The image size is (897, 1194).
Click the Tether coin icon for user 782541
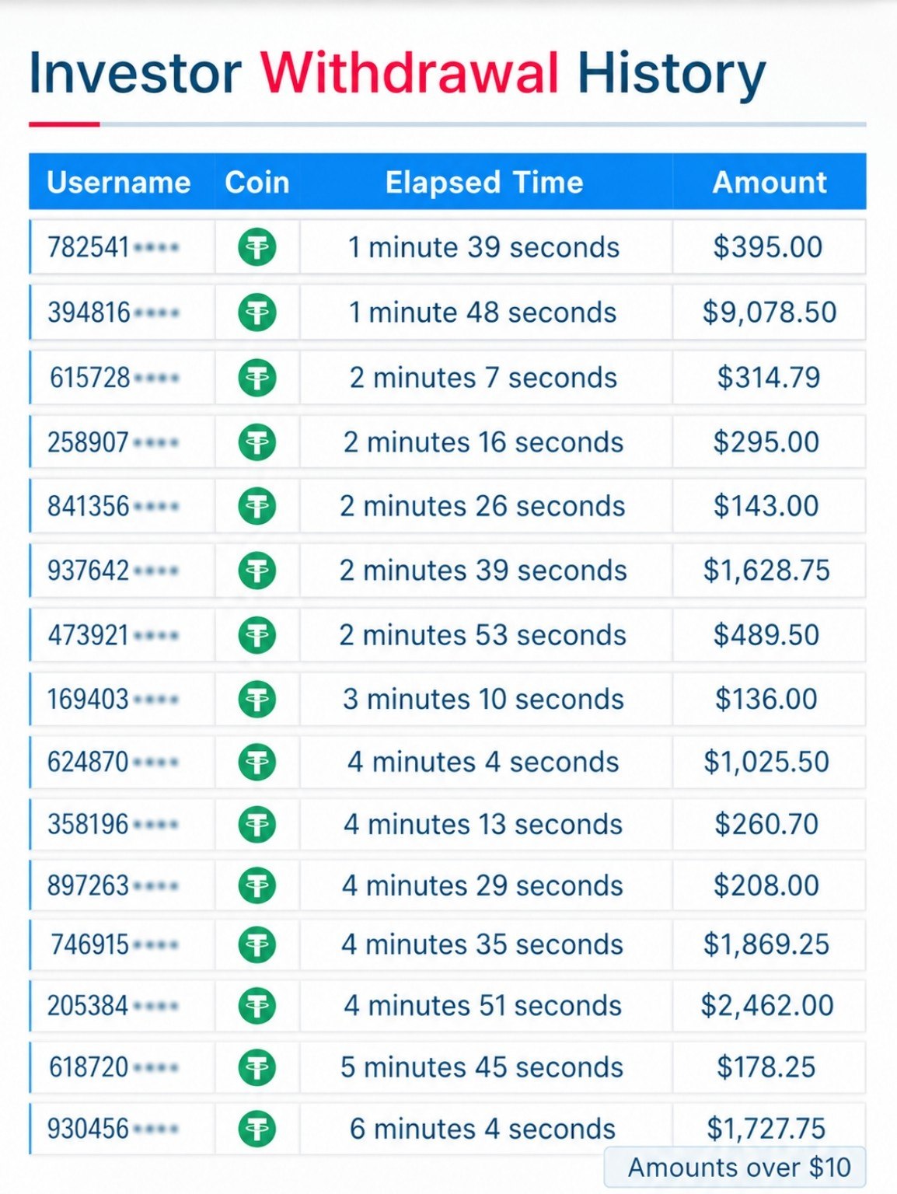[x=257, y=247]
